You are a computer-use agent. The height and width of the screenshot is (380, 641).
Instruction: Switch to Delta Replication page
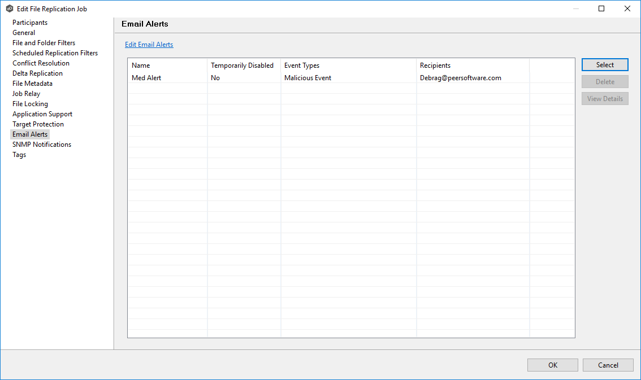(37, 73)
